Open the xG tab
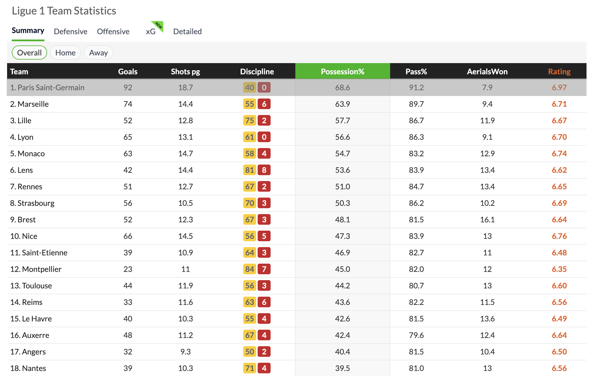Image resolution: width=593 pixels, height=381 pixels. (151, 32)
